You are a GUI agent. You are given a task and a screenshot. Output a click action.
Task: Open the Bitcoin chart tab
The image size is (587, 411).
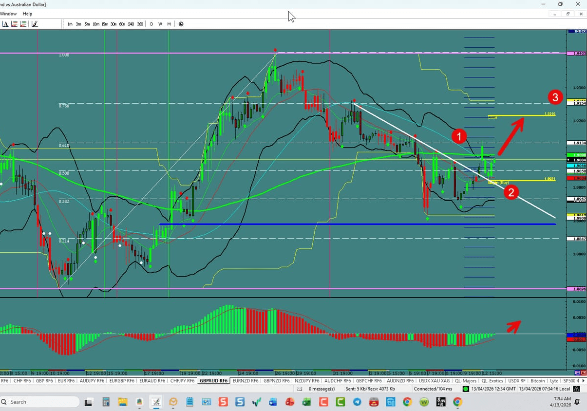coord(538,381)
